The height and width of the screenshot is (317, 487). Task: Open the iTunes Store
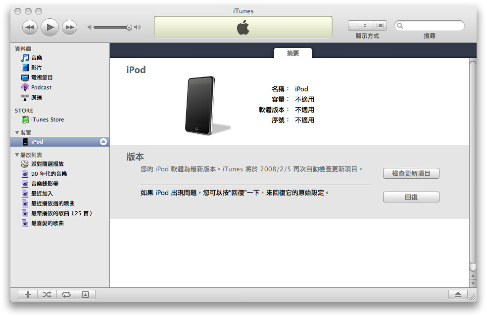coord(47,119)
